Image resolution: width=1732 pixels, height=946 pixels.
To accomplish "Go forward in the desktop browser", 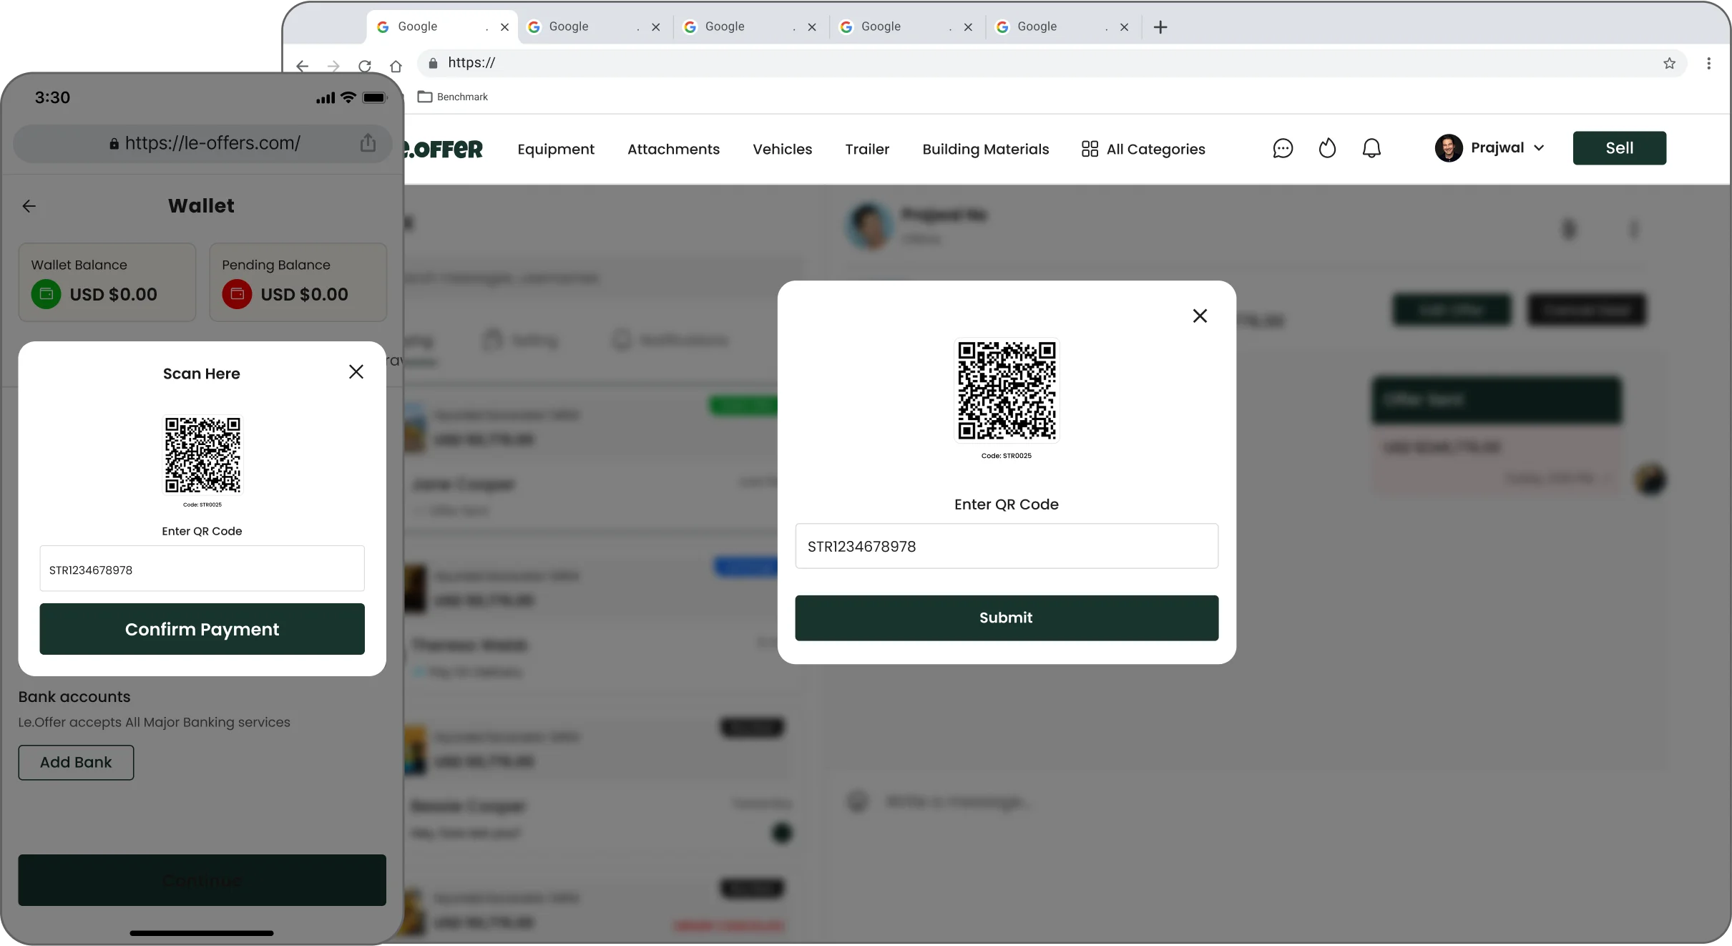I will coord(333,66).
